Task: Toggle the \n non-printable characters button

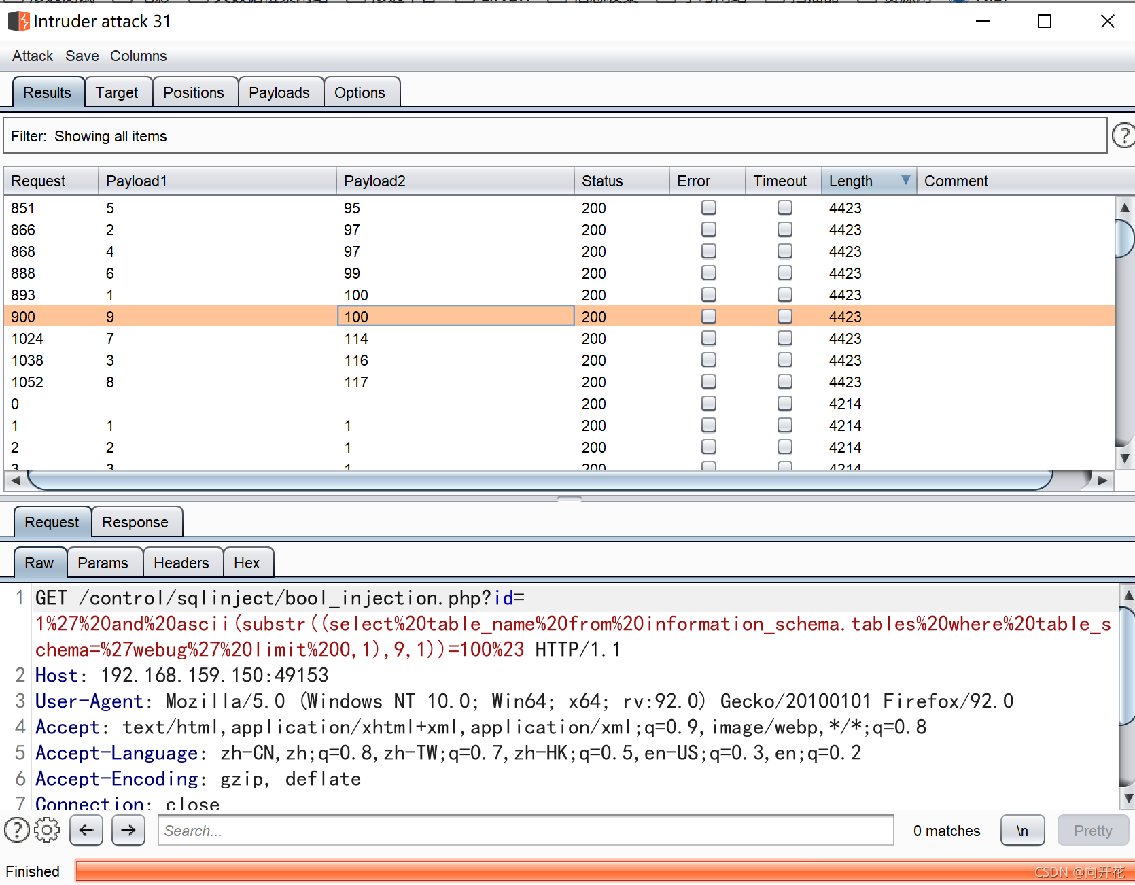Action: 1022,830
